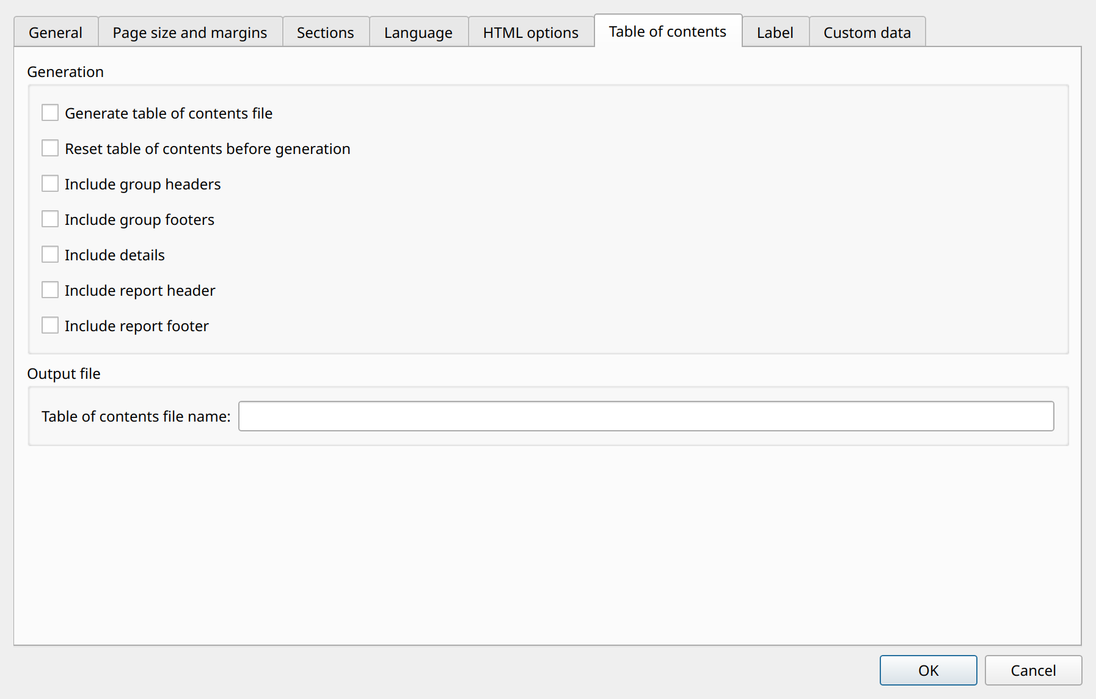Click the Output file group heading
1096x699 pixels.
click(x=64, y=373)
